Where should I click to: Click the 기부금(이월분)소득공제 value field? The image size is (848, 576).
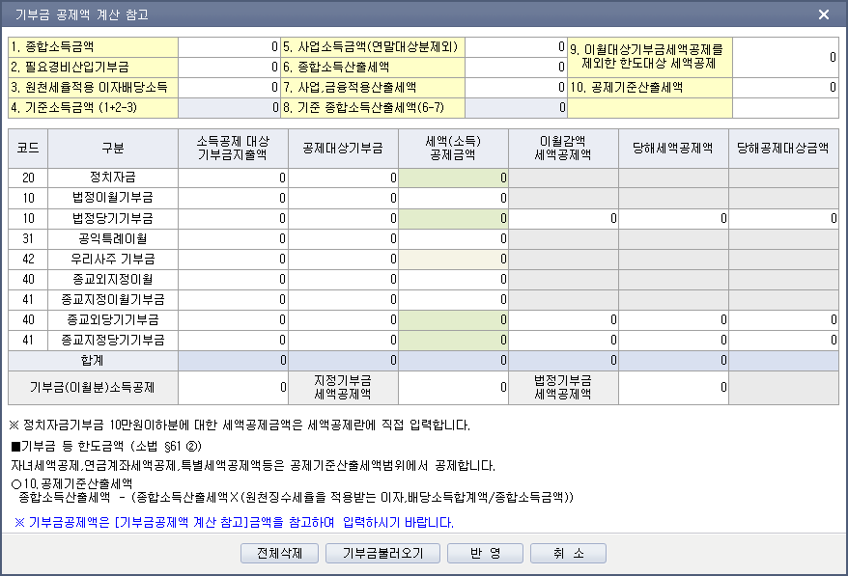pyautogui.click(x=233, y=387)
